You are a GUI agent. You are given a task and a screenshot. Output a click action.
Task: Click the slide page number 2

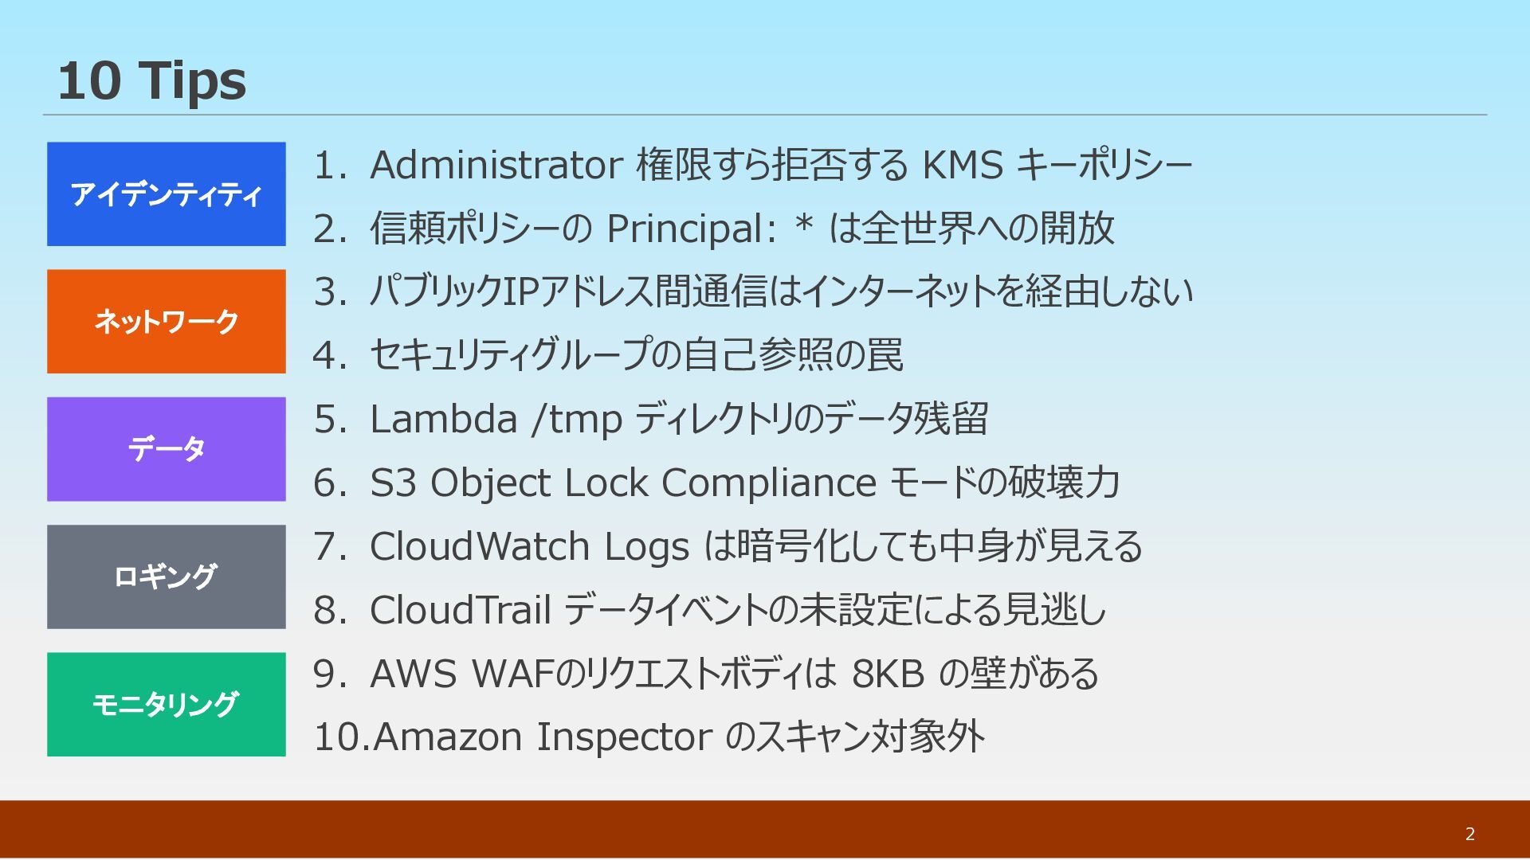click(x=1469, y=834)
